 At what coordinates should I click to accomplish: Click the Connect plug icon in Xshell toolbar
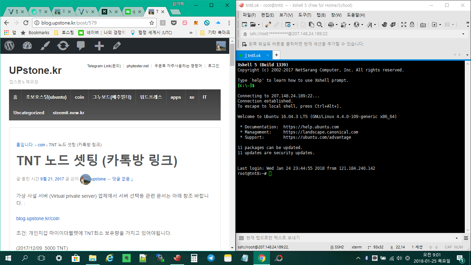(268, 24)
